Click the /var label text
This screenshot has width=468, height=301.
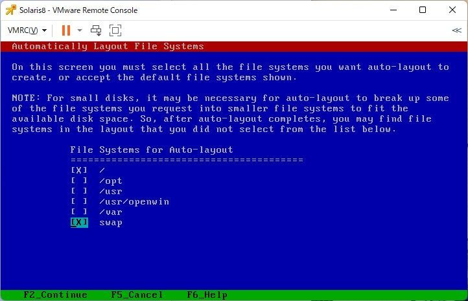point(111,212)
